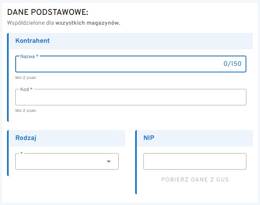Open the Rodzaj dropdown list
The height and width of the screenshot is (205, 260).
(62, 161)
